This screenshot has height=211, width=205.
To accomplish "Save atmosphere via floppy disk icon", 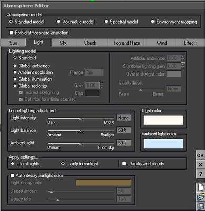I will click(201, 206).
